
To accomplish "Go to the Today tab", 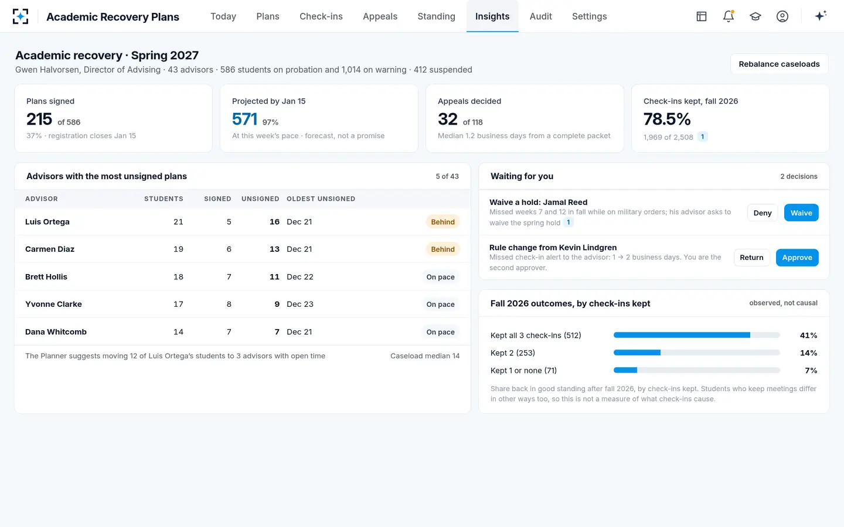I will 223,16.
